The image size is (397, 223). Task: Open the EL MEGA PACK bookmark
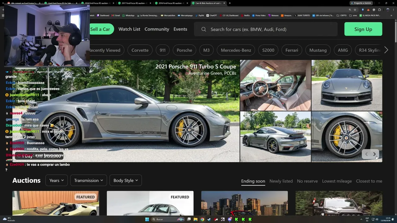point(370,15)
